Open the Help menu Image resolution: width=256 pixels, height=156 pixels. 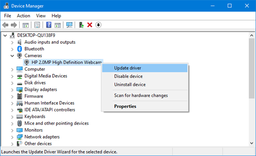[56, 16]
